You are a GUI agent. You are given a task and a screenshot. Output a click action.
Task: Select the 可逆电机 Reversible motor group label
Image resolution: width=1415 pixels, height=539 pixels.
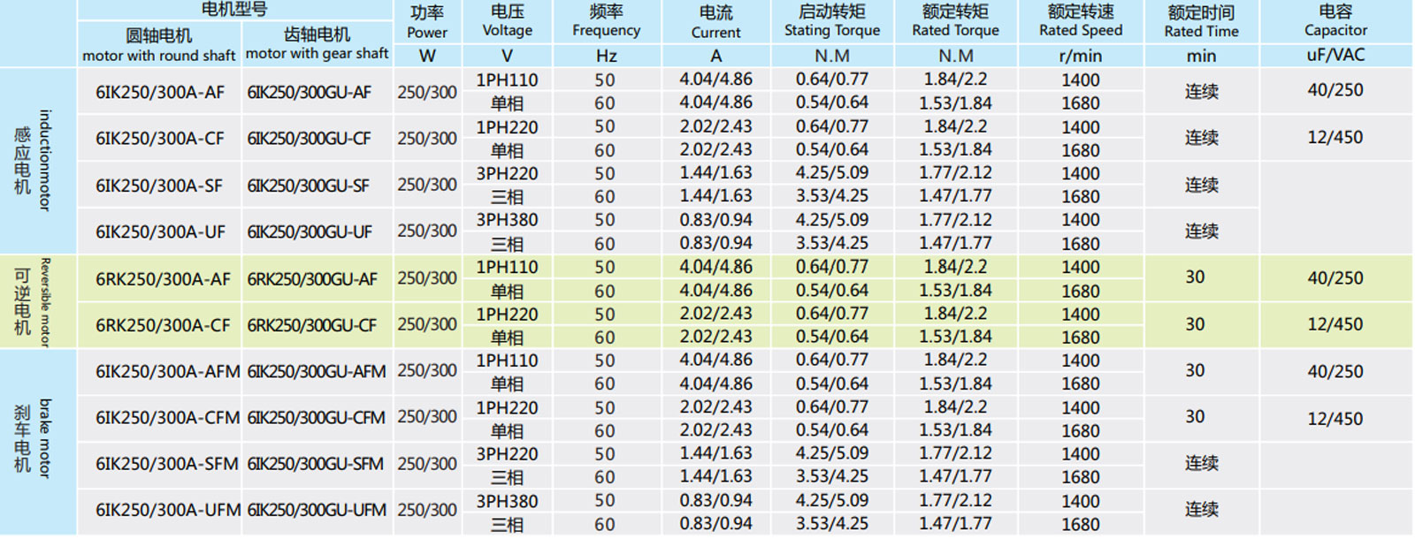click(33, 302)
